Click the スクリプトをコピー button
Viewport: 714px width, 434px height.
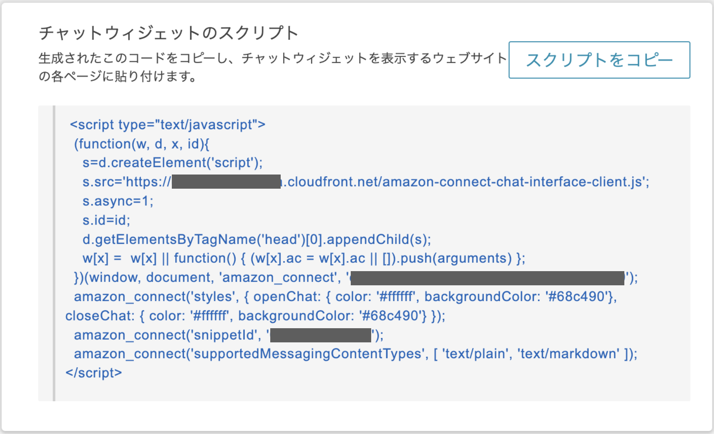599,60
